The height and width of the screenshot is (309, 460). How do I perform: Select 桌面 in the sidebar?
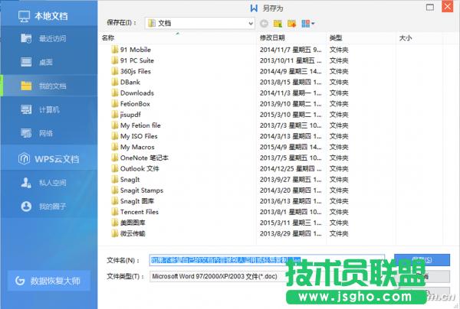click(x=46, y=61)
